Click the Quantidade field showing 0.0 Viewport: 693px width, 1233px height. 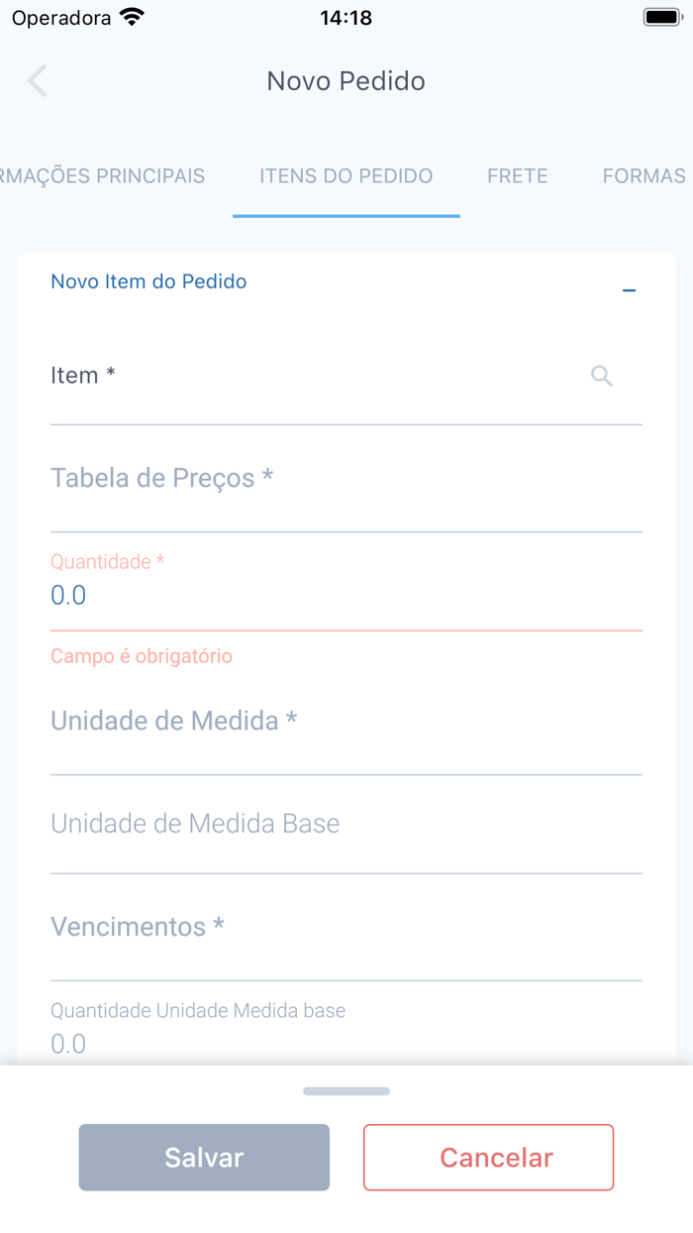(346, 595)
